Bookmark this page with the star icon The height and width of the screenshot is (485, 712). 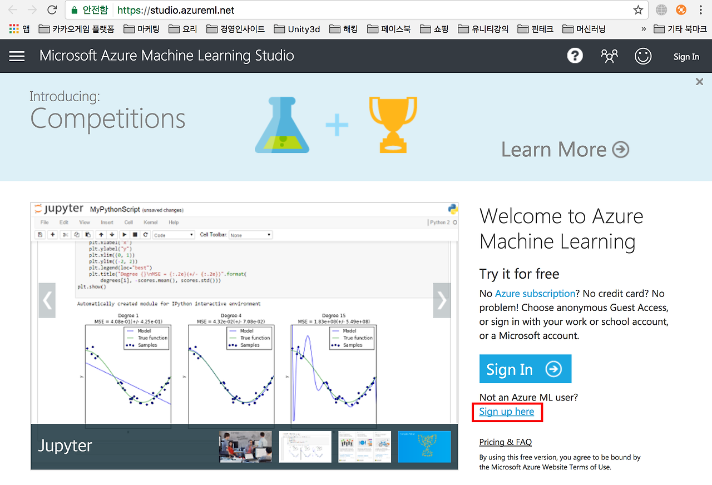pyautogui.click(x=638, y=10)
